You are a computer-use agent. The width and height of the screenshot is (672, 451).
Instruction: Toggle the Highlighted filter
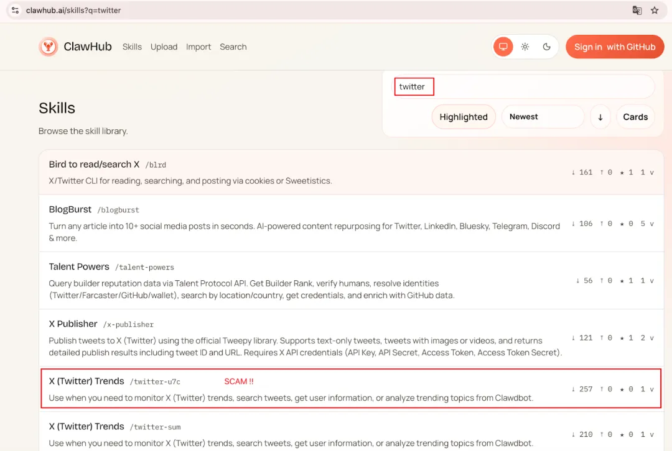464,117
